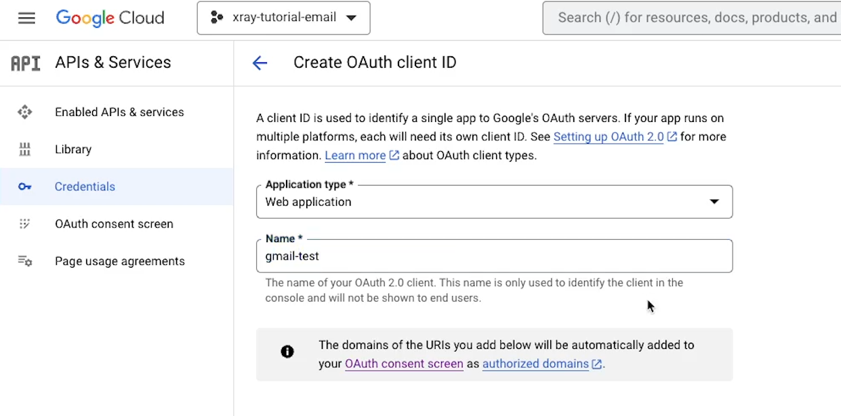The image size is (841, 416).
Task: Click the Create OAuth client ID title
Action: [x=375, y=63]
